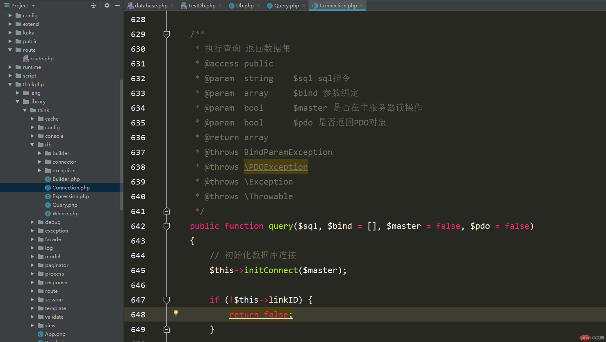The width and height of the screenshot is (606, 342).
Task: Fold the query function at line 642
Action: [166, 226]
